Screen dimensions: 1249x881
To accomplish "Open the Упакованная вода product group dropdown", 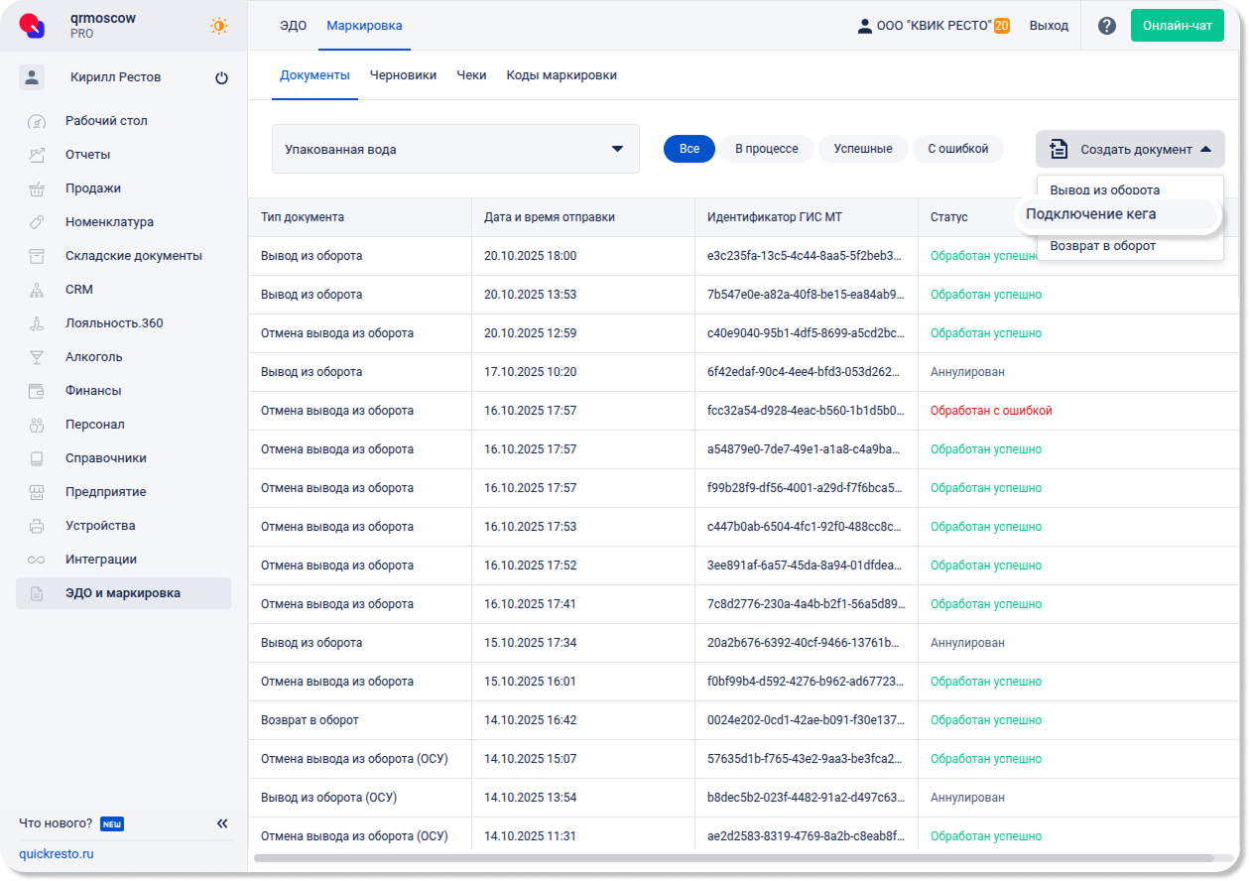I will coord(455,150).
